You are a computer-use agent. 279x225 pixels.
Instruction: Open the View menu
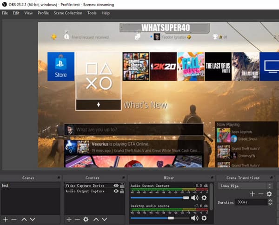28,13
